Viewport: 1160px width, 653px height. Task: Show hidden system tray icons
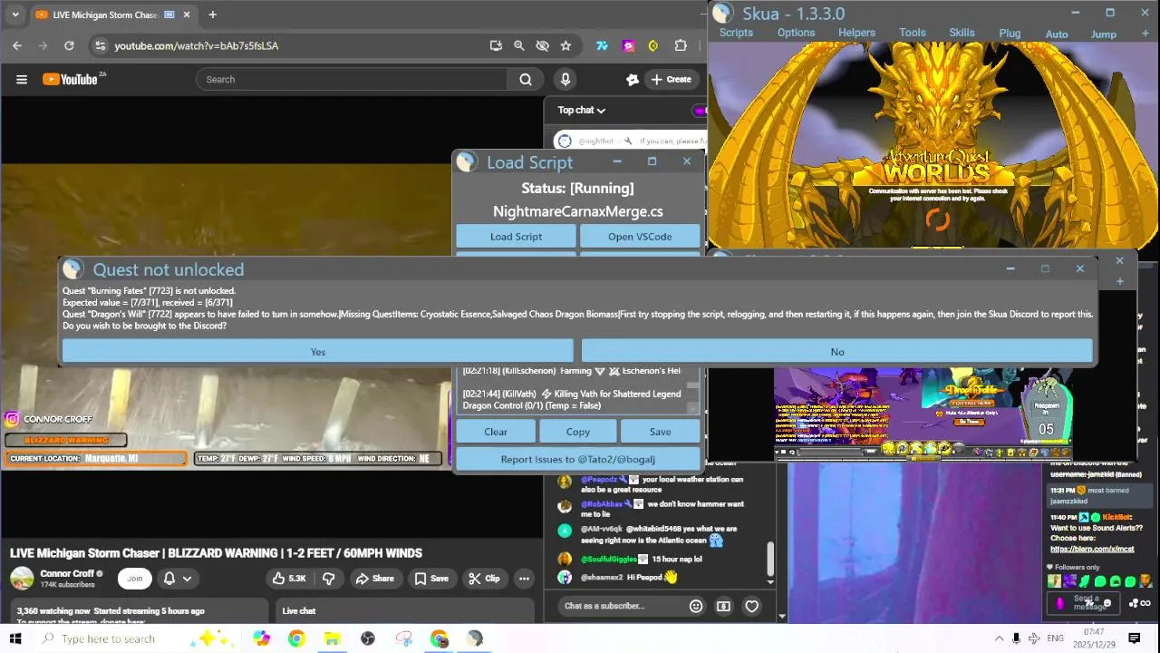[999, 638]
